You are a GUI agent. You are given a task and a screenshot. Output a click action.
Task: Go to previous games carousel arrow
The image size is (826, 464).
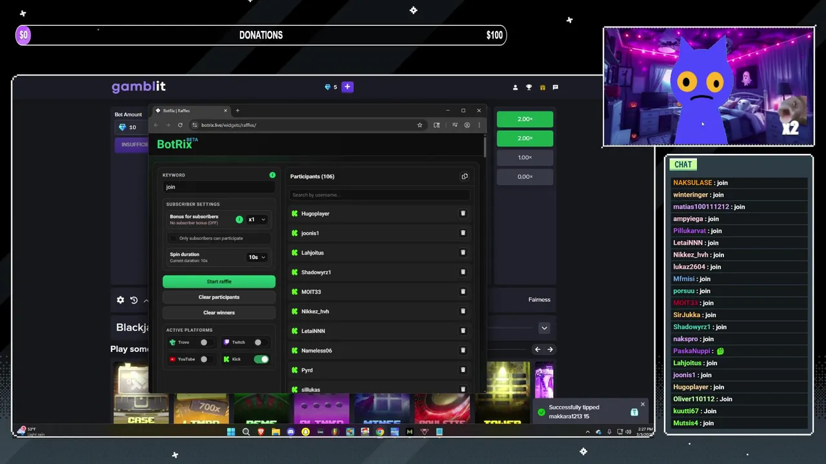[538, 349]
